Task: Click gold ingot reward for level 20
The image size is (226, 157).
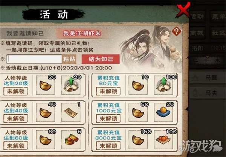Action: [x=46, y=85]
